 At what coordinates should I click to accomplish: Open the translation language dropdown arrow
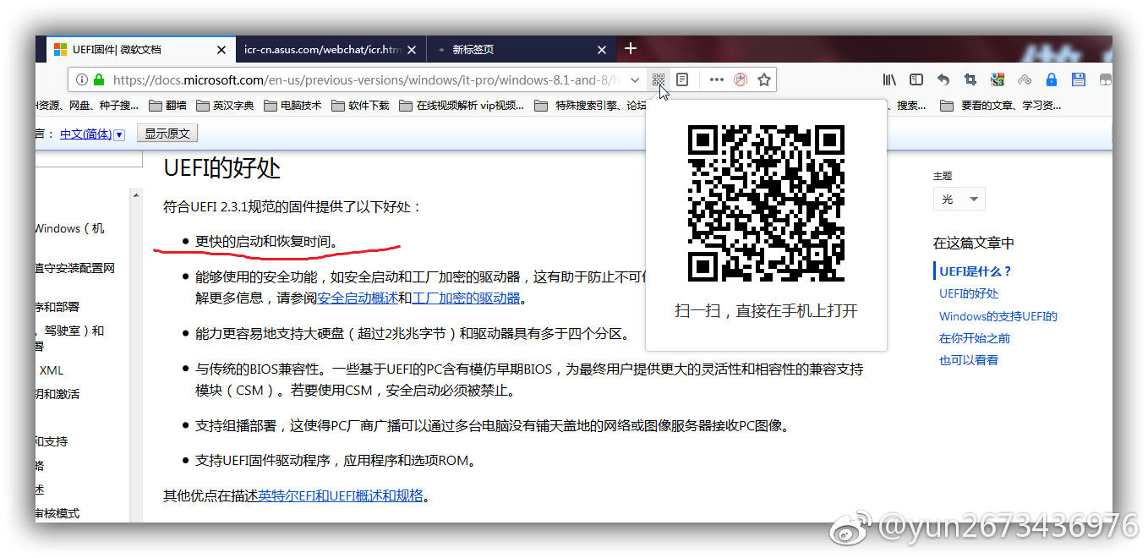[119, 134]
